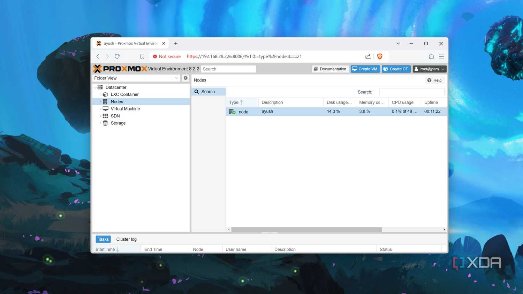Sort by Memory usage column

[x=372, y=102]
